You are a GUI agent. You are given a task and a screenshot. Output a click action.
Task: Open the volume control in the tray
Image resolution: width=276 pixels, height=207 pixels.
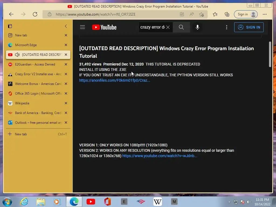pyautogui.click(x=249, y=202)
